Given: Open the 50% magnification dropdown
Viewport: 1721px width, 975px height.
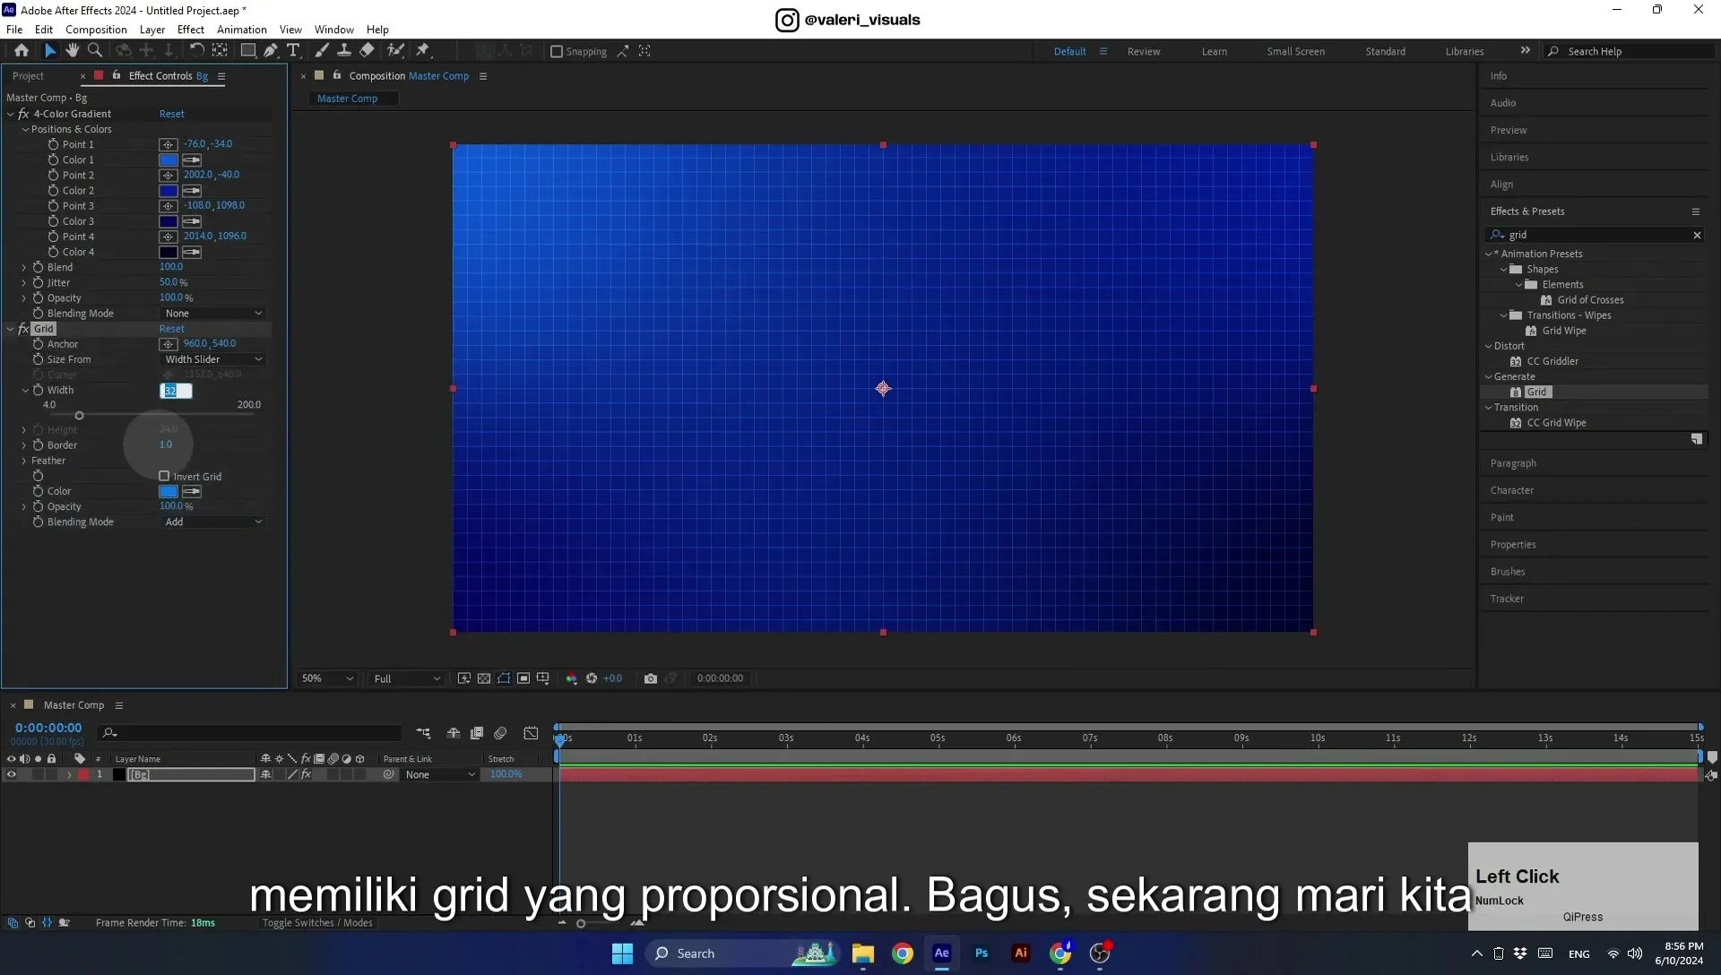Looking at the screenshot, I should (327, 678).
